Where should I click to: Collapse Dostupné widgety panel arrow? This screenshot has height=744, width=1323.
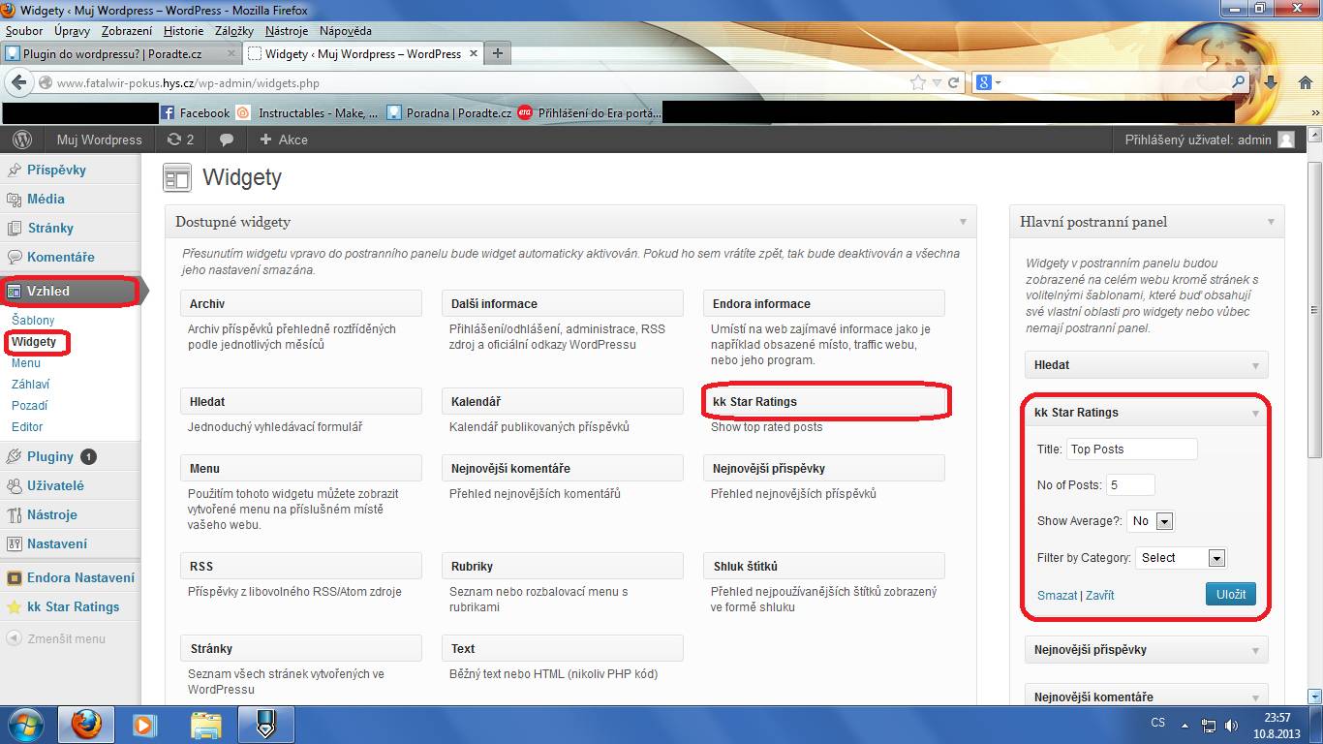pos(963,222)
